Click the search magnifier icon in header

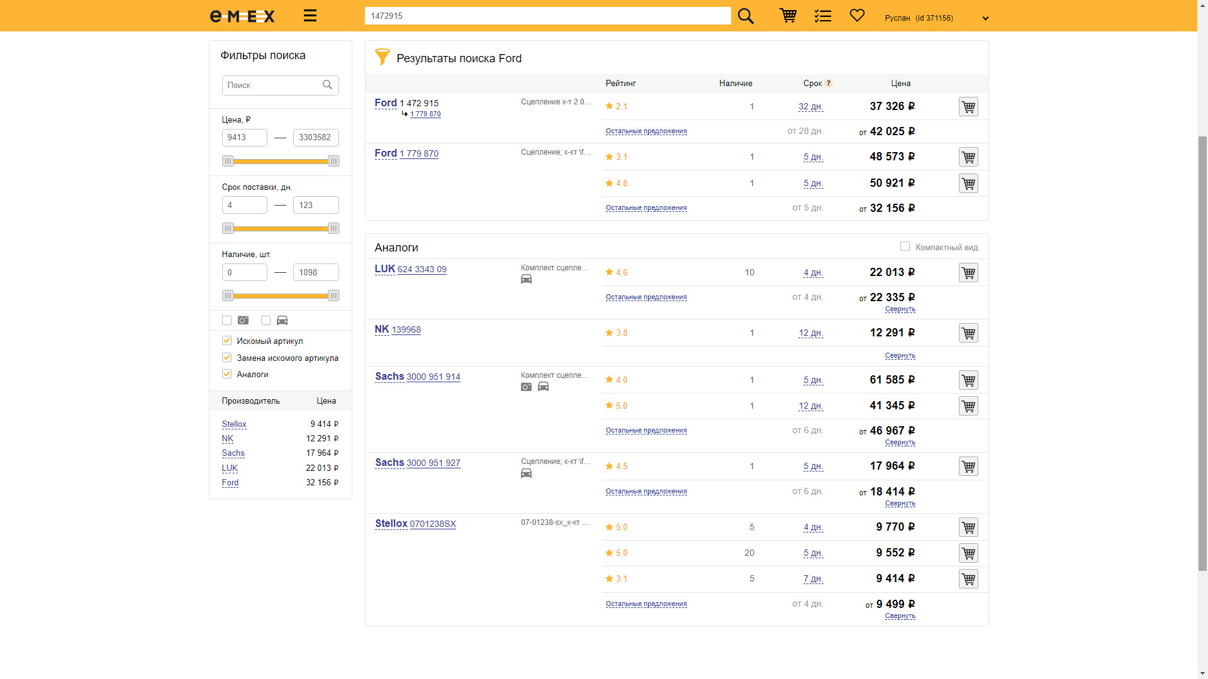coord(746,16)
